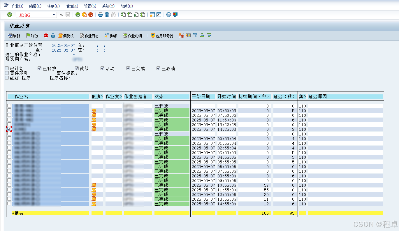Open the 帮助(H) menu
This screenshot has height=231, width=399.
[126, 6]
